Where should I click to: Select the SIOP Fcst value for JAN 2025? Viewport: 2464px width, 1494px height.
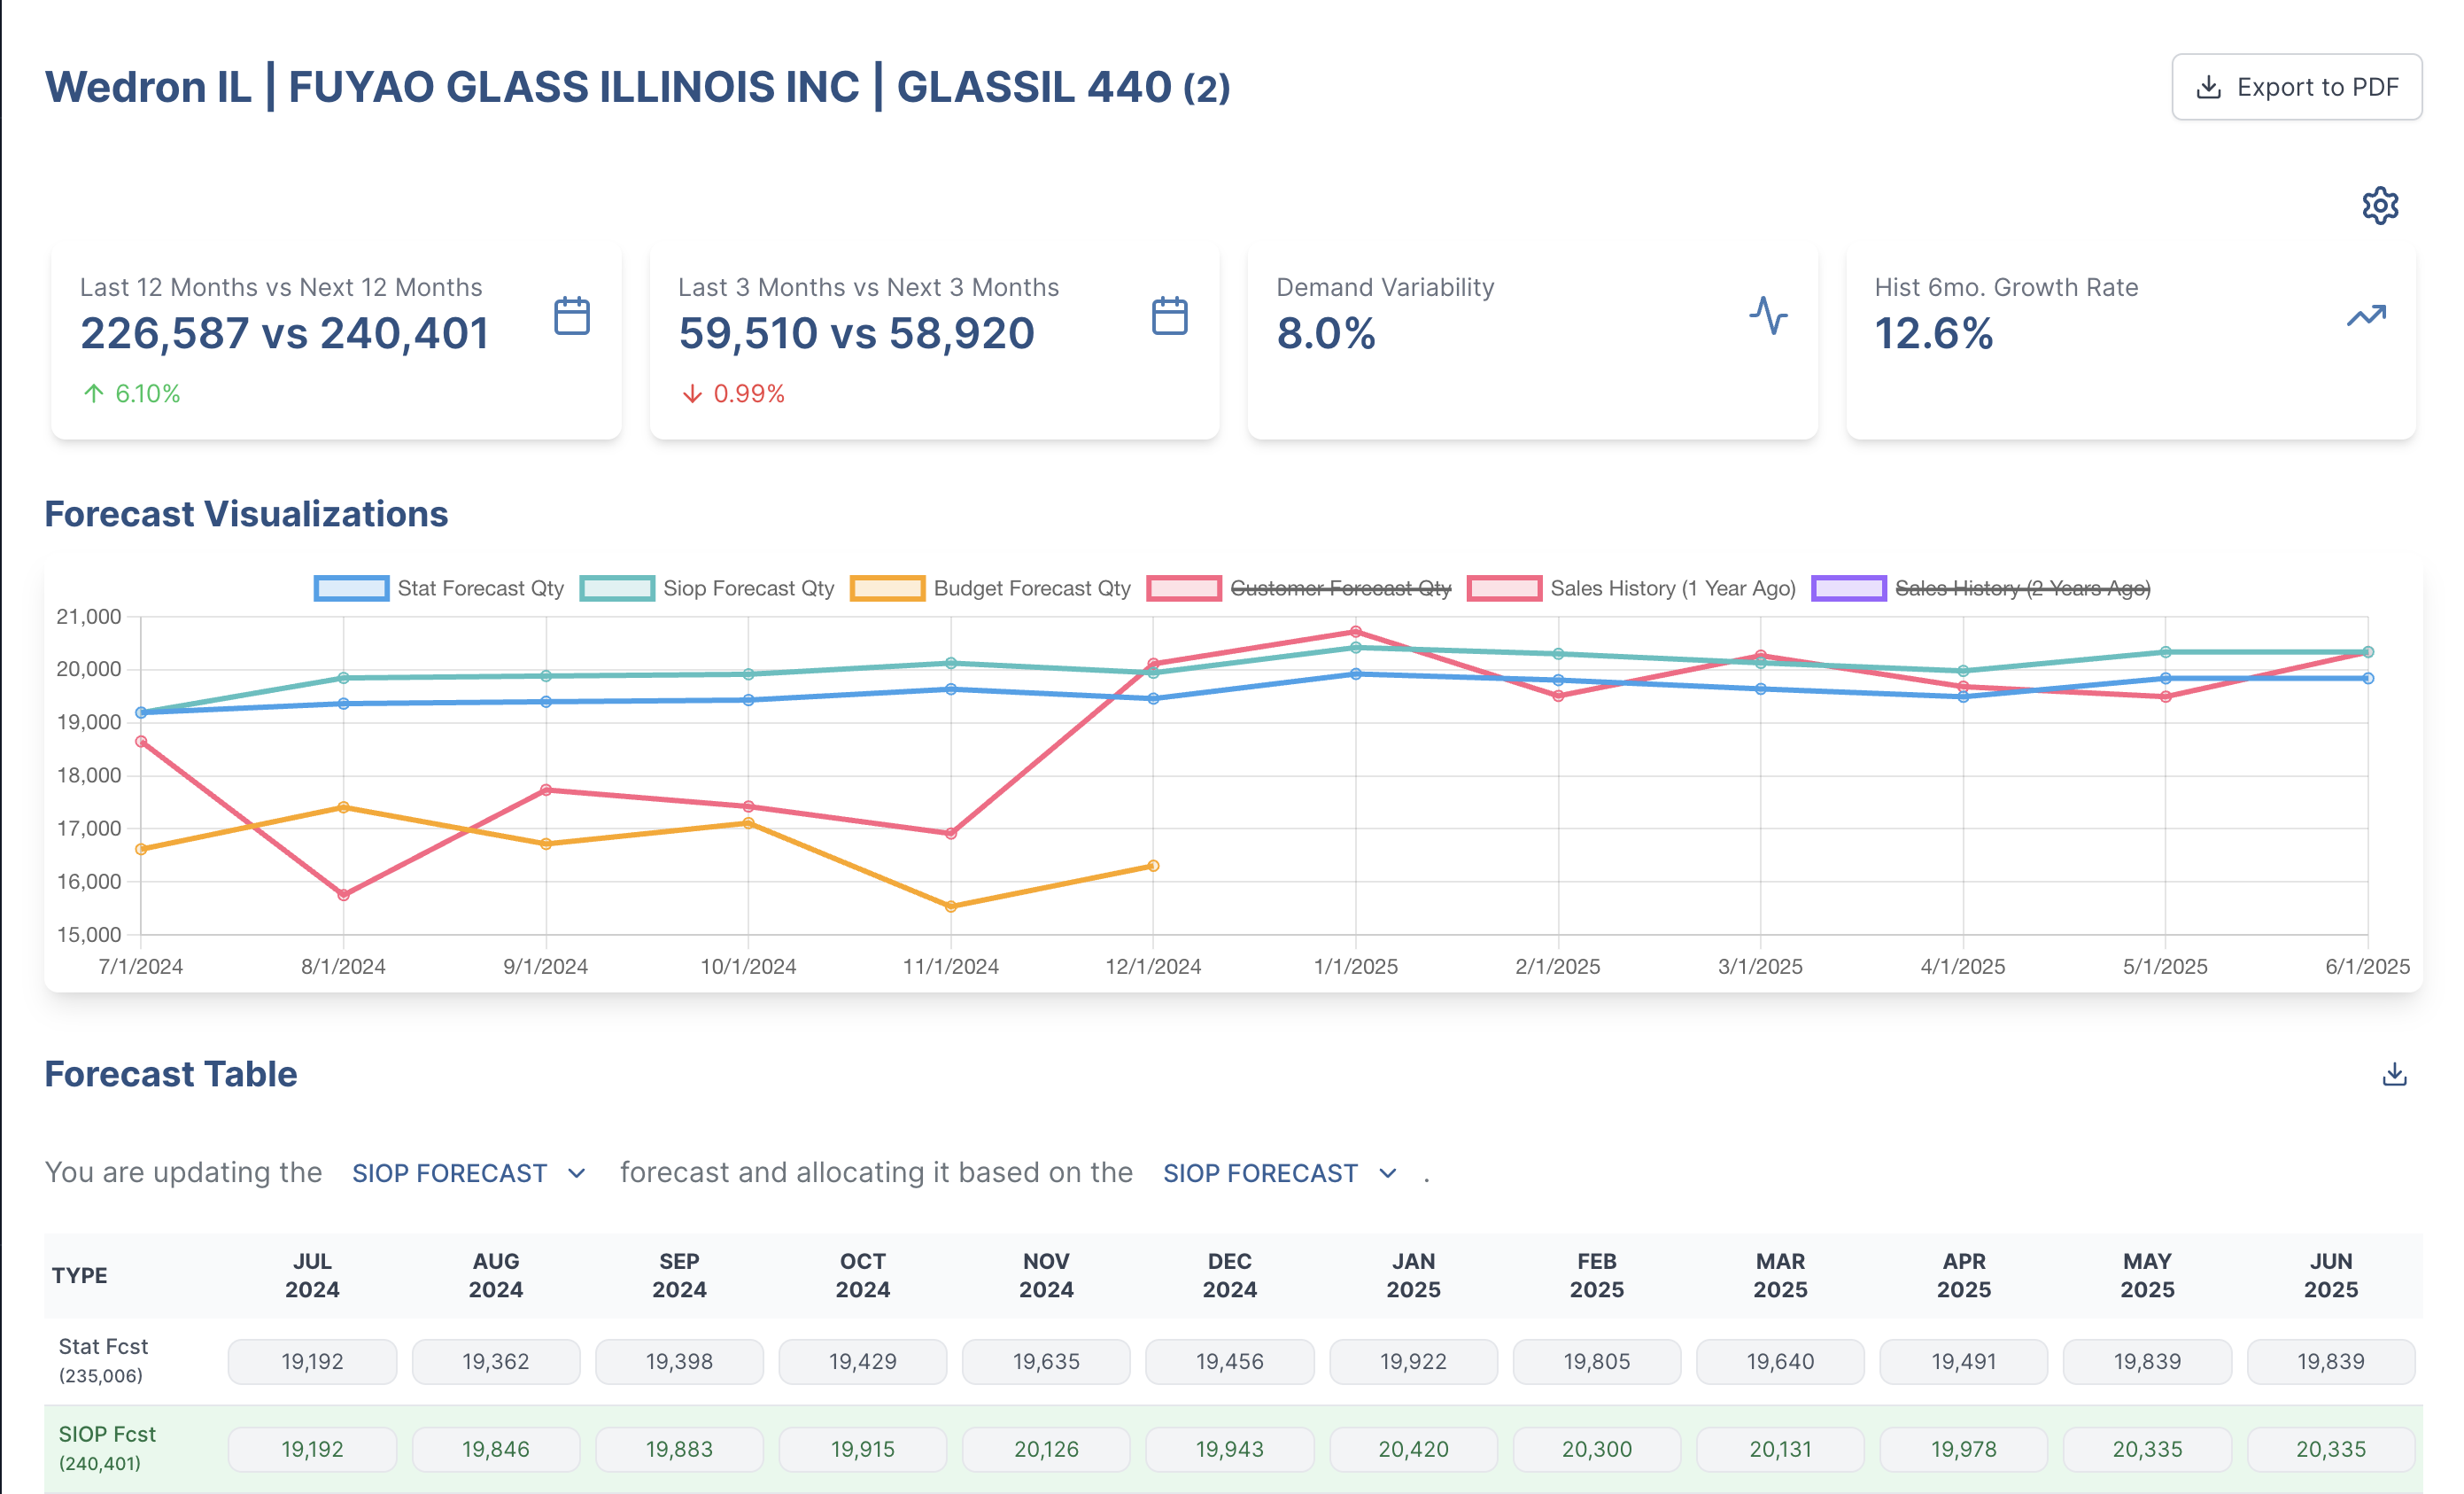pyautogui.click(x=1413, y=1448)
